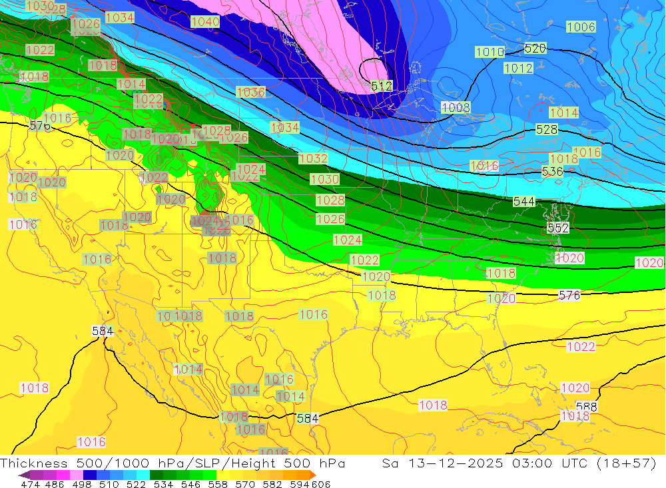Click the legend value '570'
This screenshot has height=488, width=666.
[x=244, y=484]
